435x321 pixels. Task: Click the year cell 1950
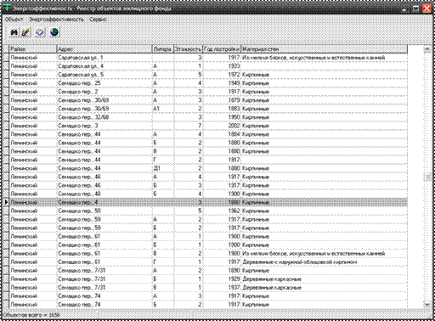pyautogui.click(x=222, y=117)
